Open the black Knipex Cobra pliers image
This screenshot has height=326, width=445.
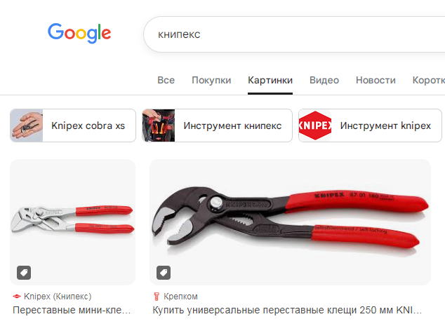[x=290, y=222]
